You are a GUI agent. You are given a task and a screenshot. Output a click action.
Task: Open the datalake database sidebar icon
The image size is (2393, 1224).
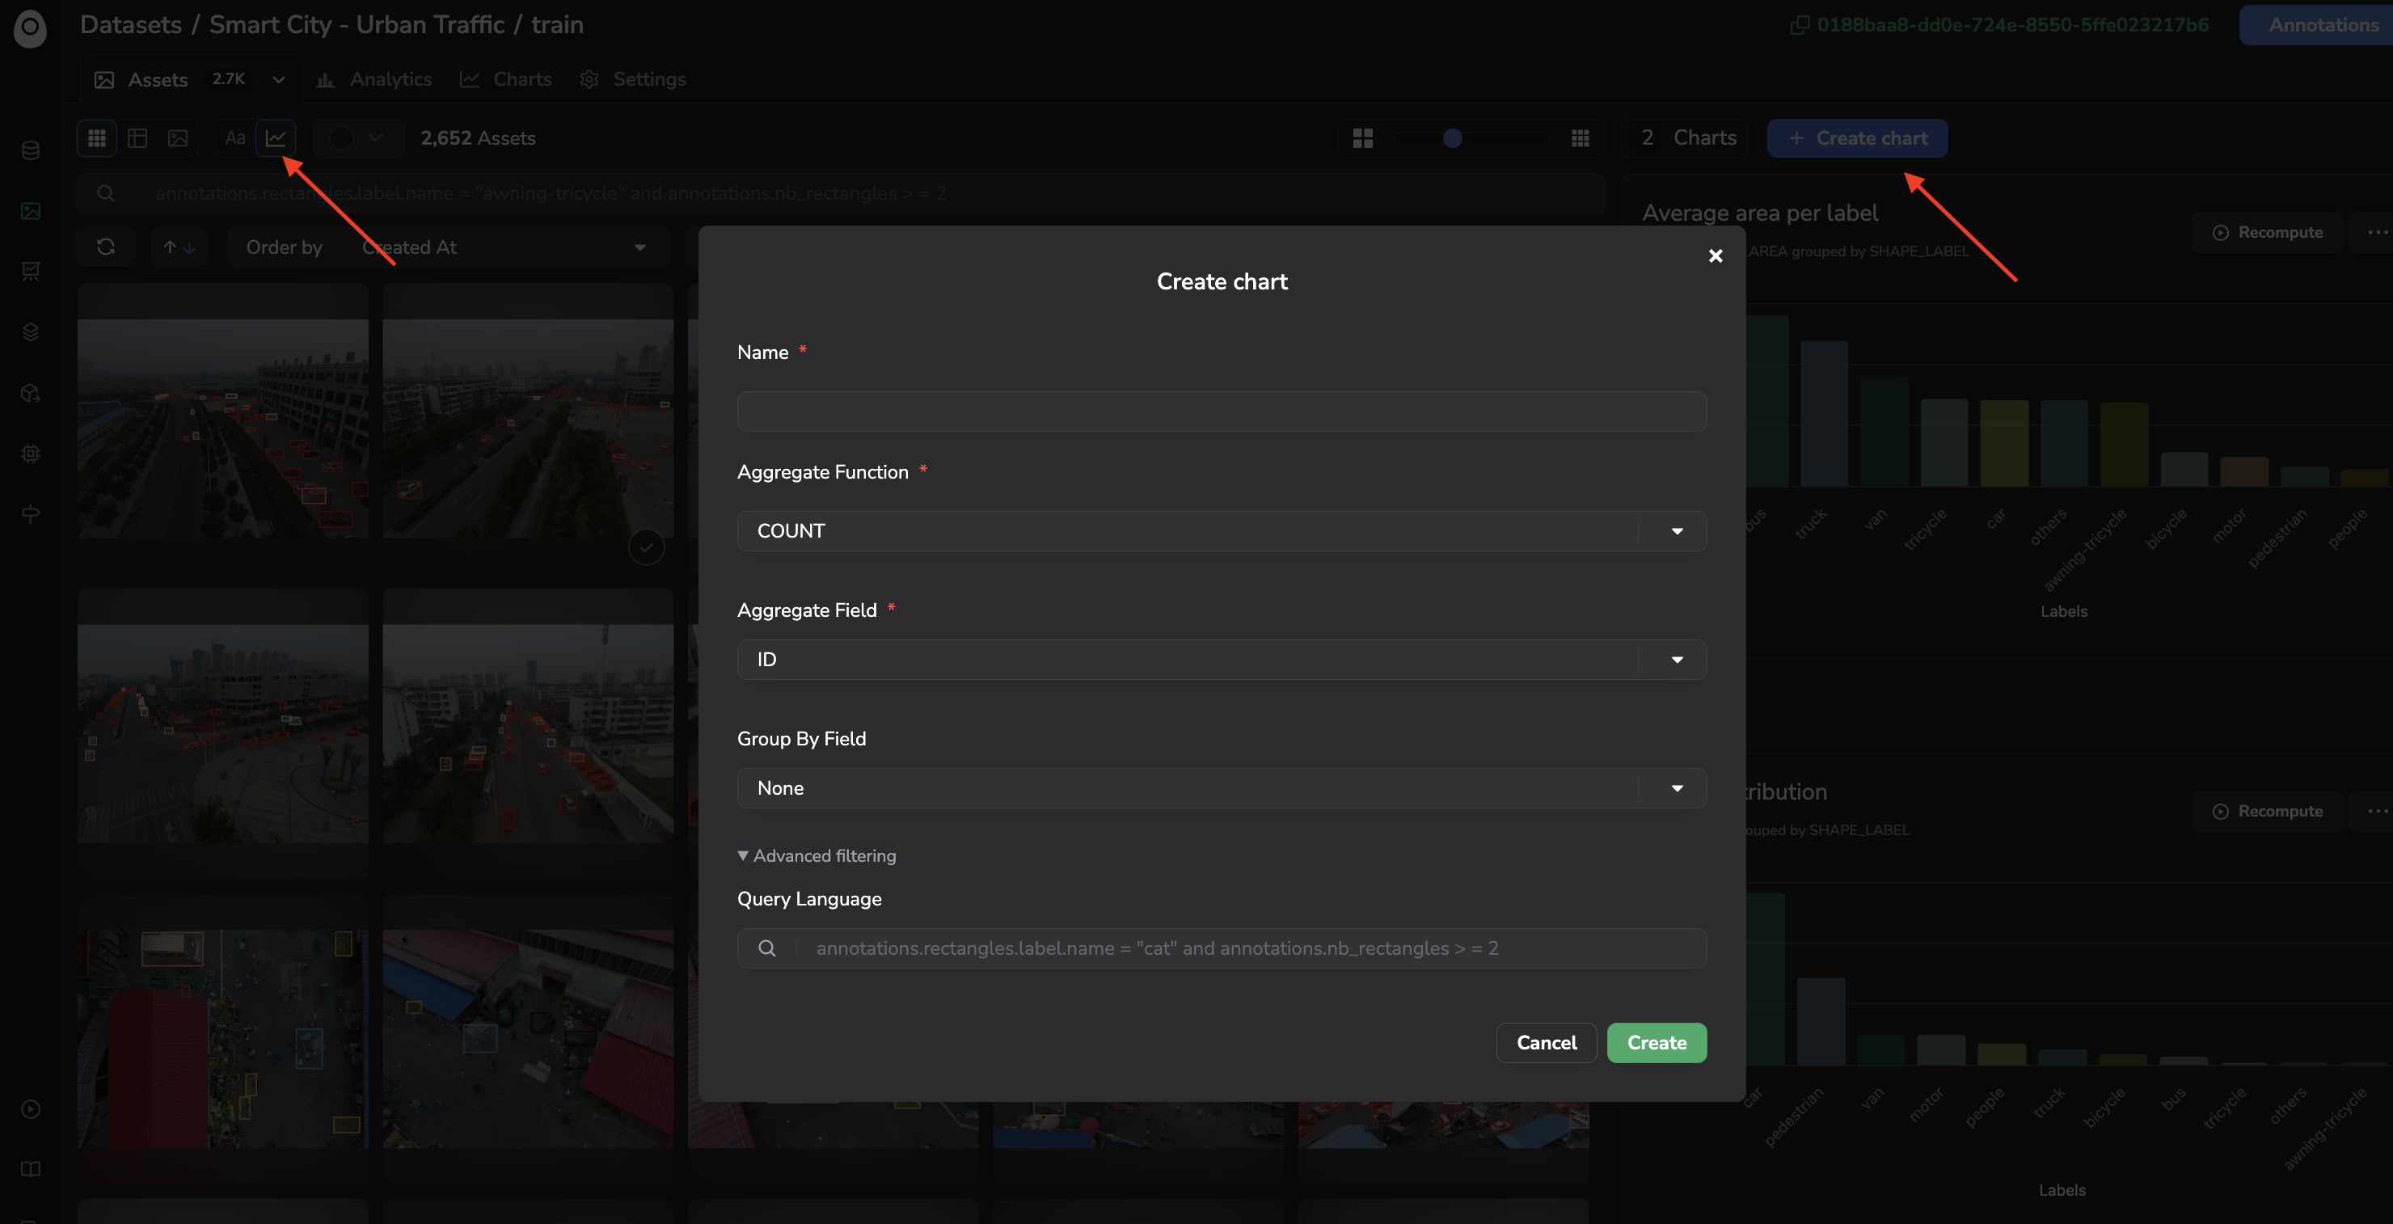tap(31, 150)
